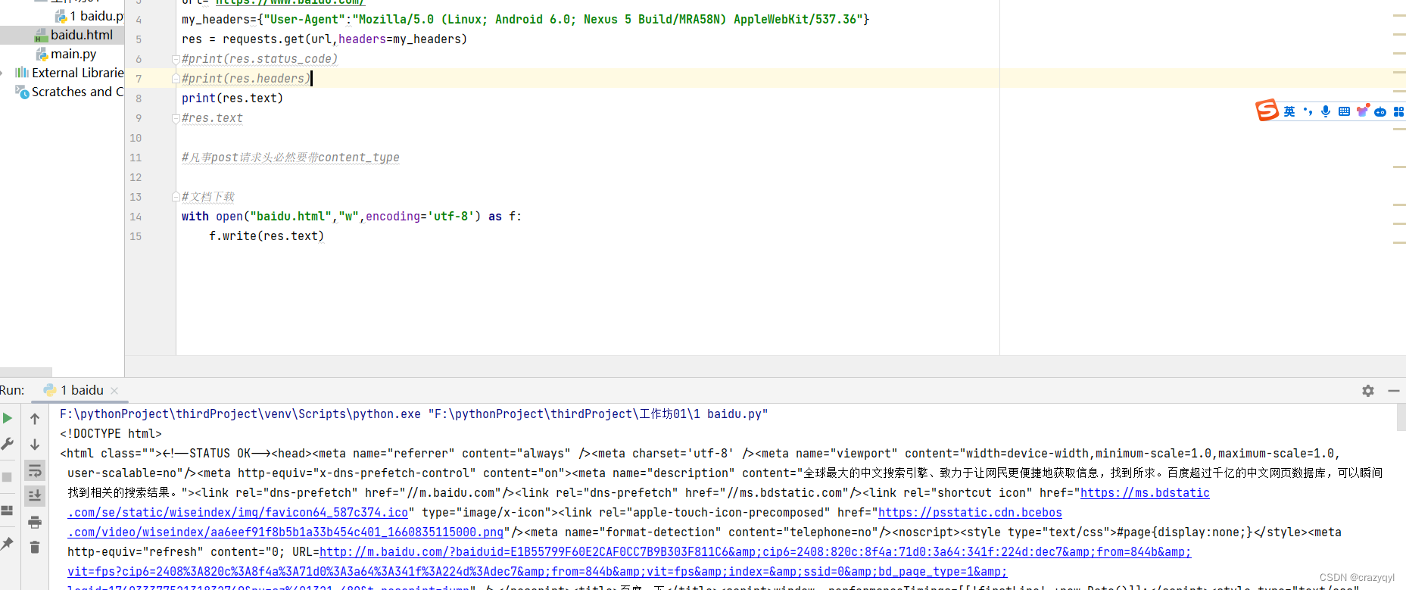Click the console vertical scrollbar thumb

click(1401, 417)
